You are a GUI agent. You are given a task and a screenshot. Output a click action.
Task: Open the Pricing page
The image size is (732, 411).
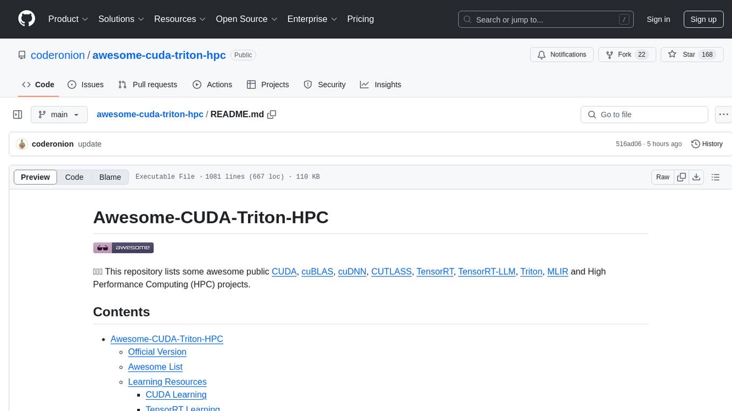361,19
